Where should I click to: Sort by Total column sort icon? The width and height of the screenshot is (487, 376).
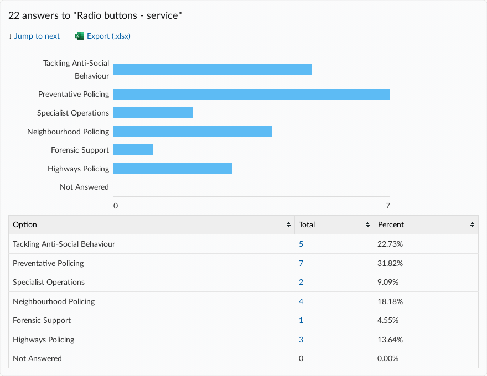(x=368, y=225)
